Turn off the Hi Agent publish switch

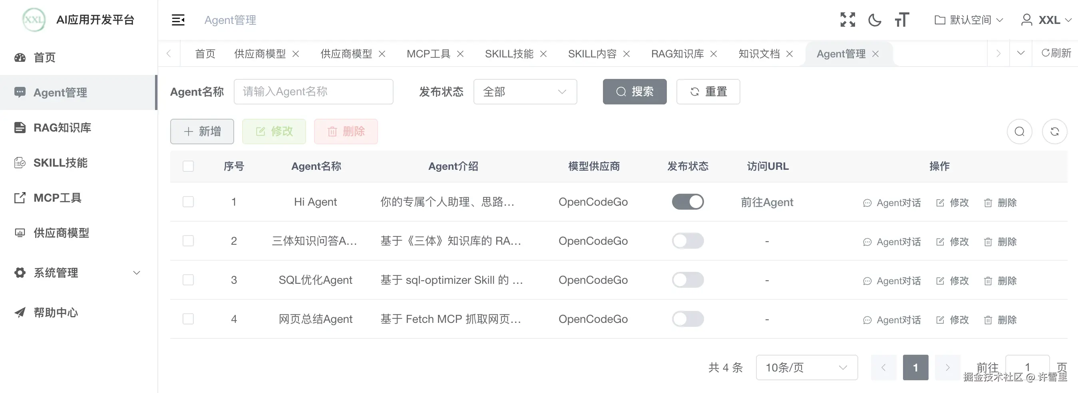point(688,202)
